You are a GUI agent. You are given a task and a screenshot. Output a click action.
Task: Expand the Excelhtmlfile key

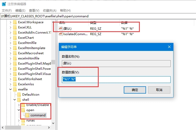pyautogui.click(x=11, y=43)
